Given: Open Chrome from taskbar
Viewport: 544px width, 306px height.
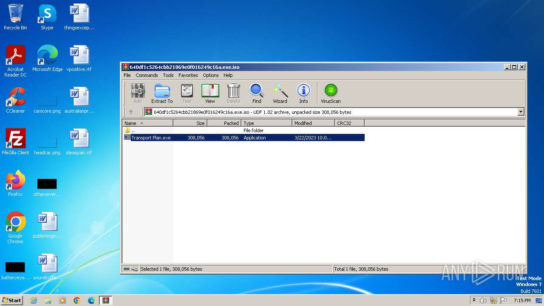Looking at the screenshot, I should point(77,300).
